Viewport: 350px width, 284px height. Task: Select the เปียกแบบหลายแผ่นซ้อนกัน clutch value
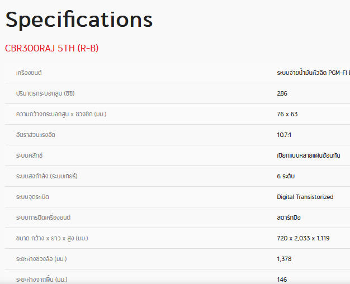point(309,155)
